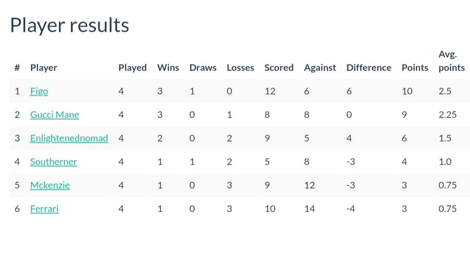Image resolution: width=470 pixels, height=273 pixels.
Task: Click the Avg. points column header
Action: coord(451,61)
